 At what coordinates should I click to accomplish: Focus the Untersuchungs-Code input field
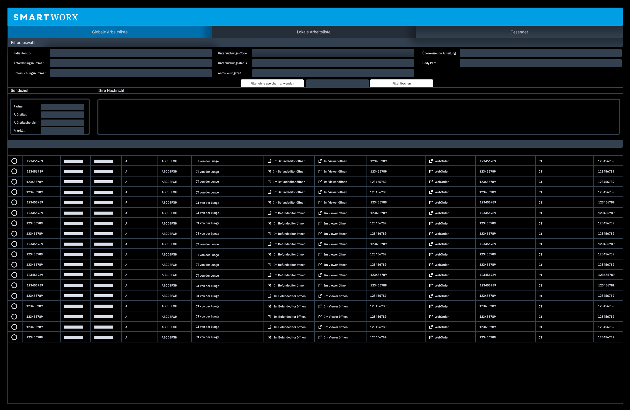click(333, 53)
